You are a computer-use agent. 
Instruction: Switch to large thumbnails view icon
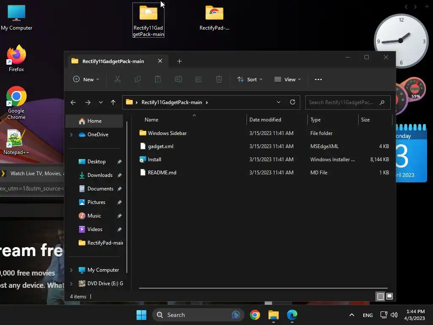pyautogui.click(x=389, y=297)
